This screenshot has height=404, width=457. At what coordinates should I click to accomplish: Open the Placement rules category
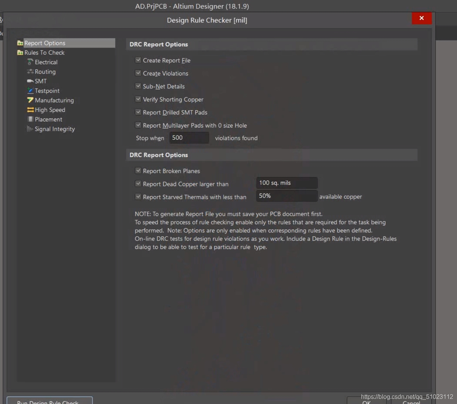[x=48, y=119]
